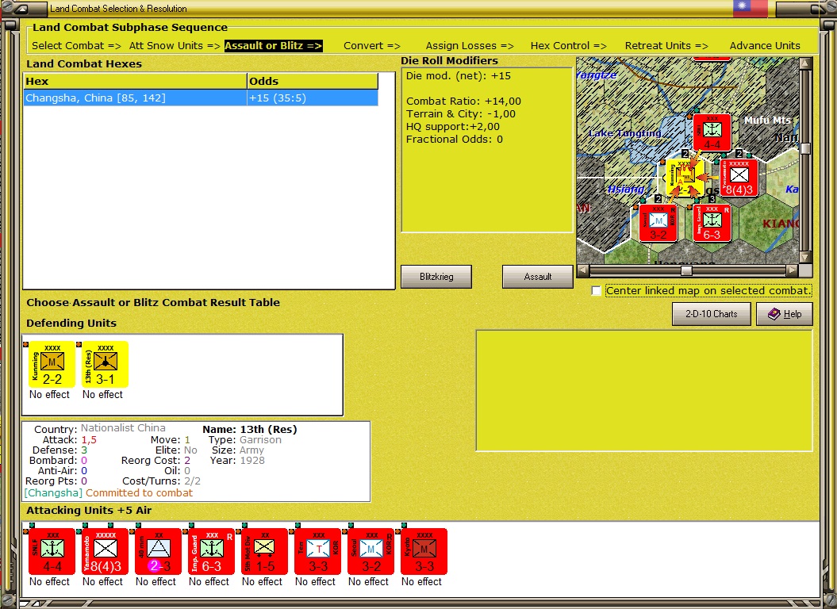Click the 8(4)3 HQ unit on the minimap

[x=739, y=178]
